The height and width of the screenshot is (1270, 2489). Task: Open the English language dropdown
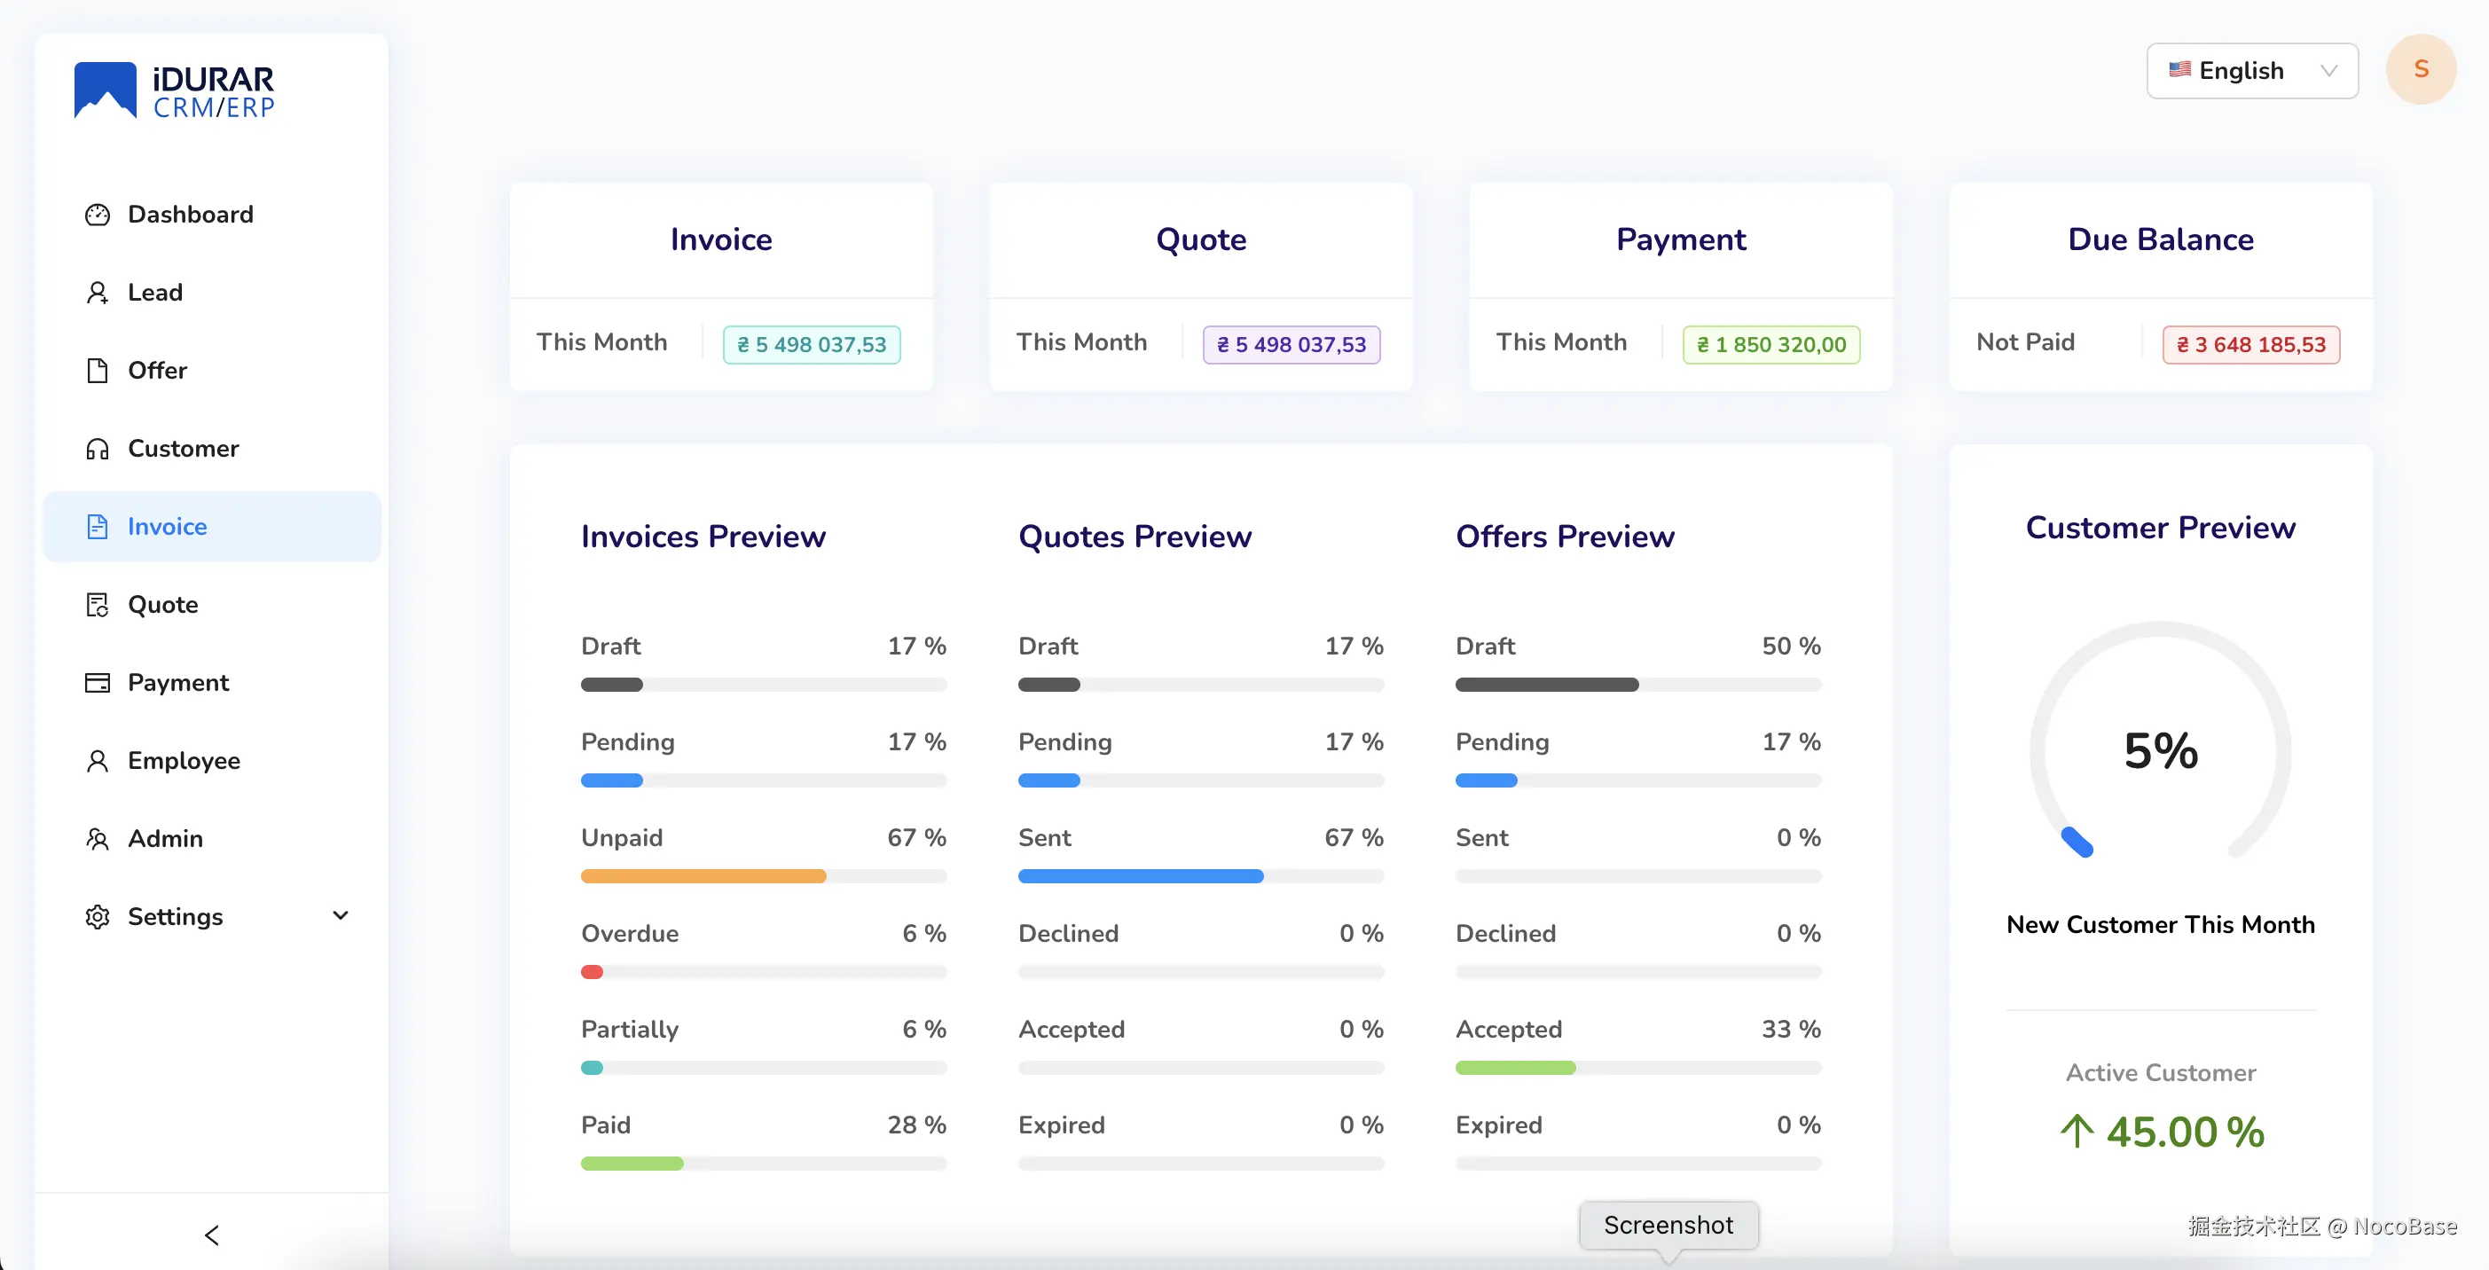click(2251, 70)
